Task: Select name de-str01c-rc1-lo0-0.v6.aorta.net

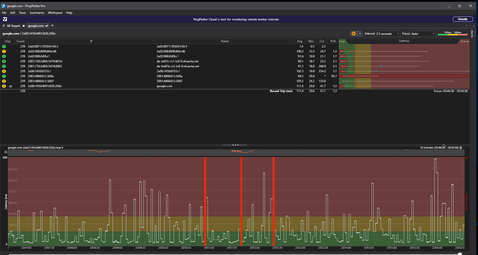Action: click(x=178, y=61)
